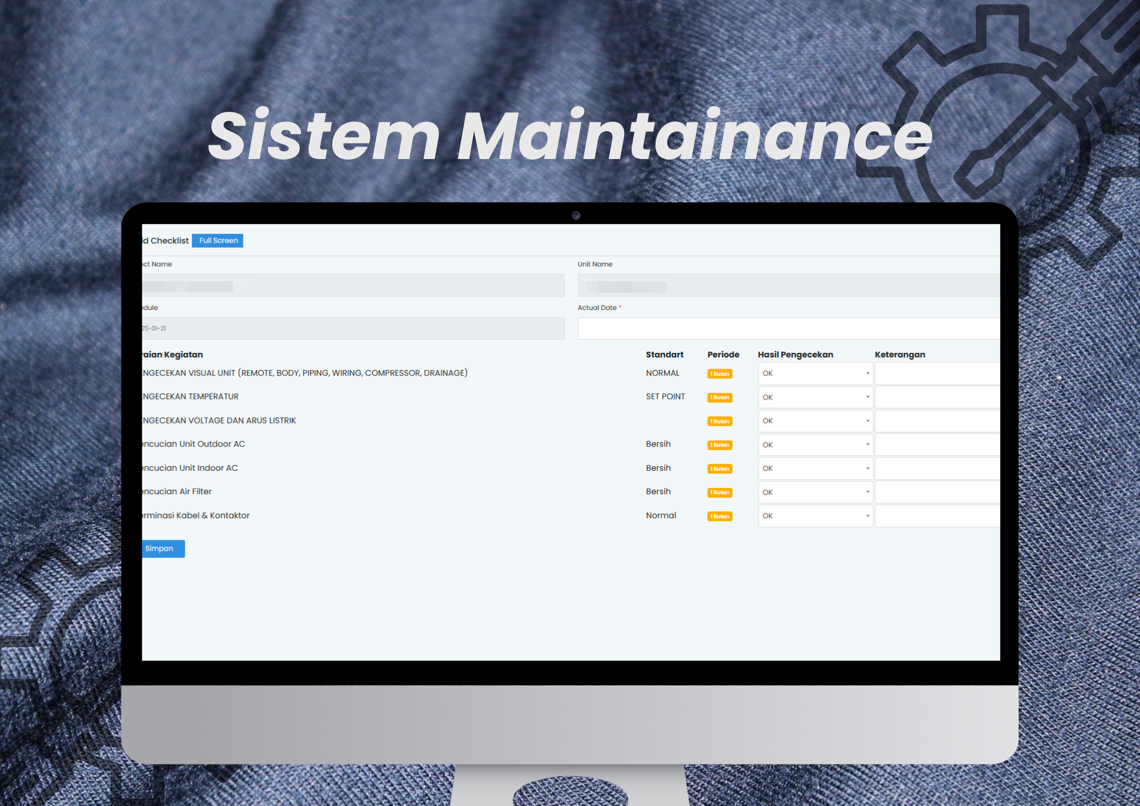Click the Periode column header
The height and width of the screenshot is (806, 1140).
(x=723, y=355)
